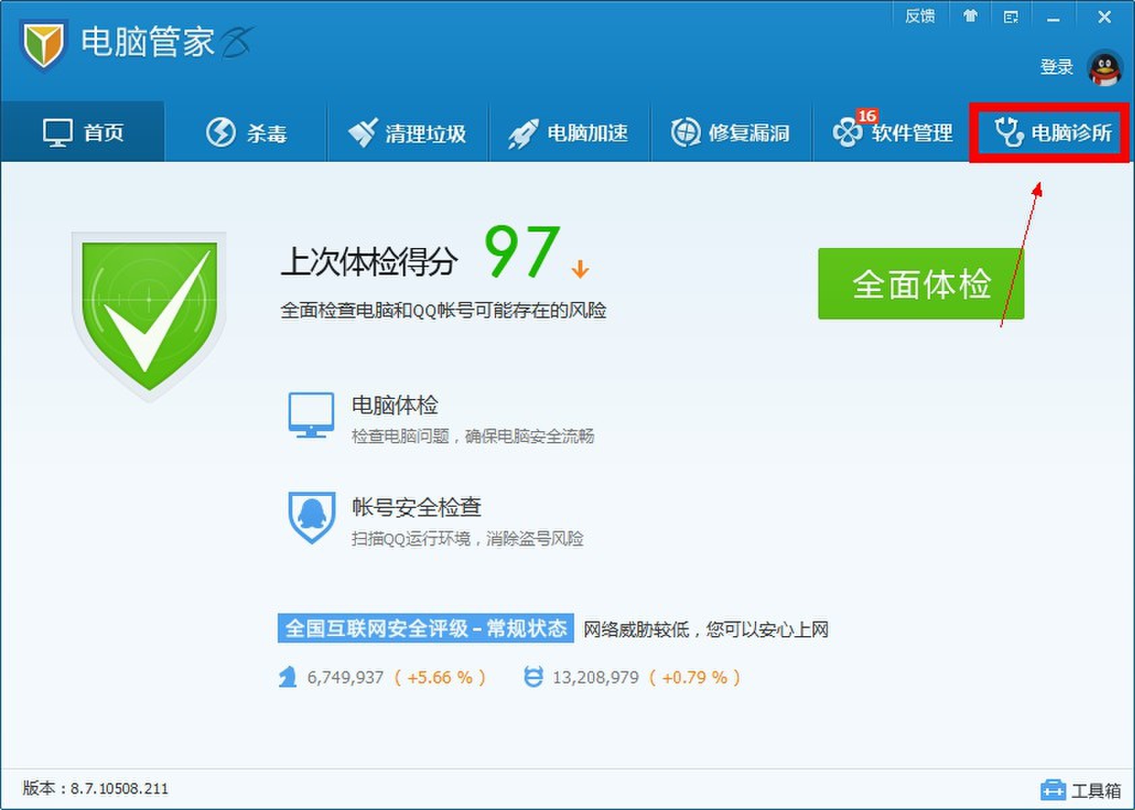This screenshot has width=1135, height=810.
Task: Switch to 电脑加速 speedup tab
Action: click(x=570, y=132)
